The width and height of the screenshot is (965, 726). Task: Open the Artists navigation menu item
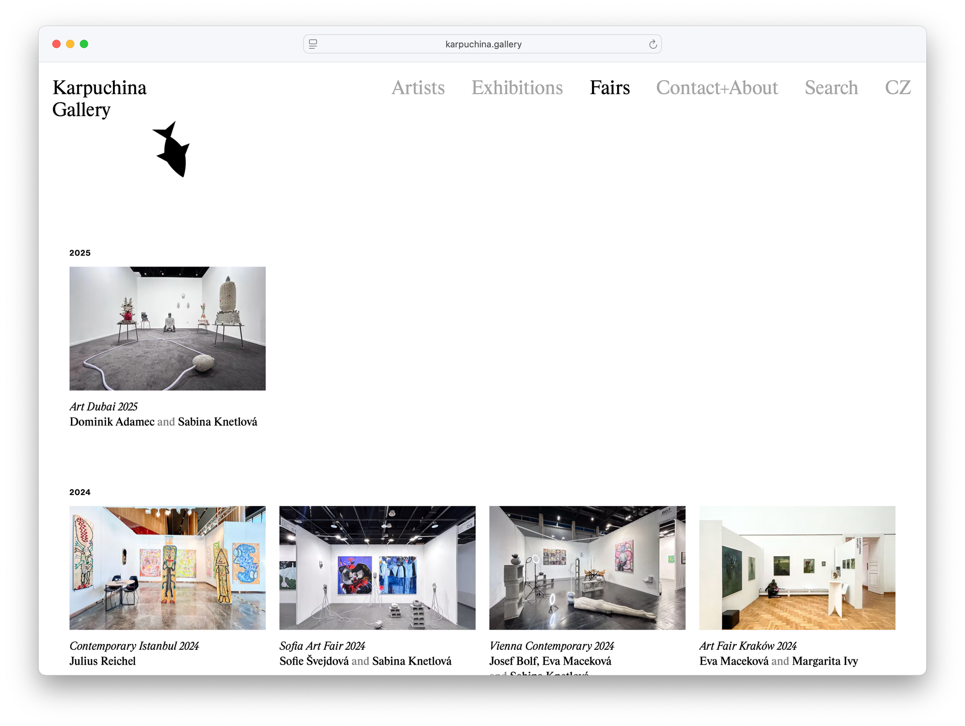[418, 88]
